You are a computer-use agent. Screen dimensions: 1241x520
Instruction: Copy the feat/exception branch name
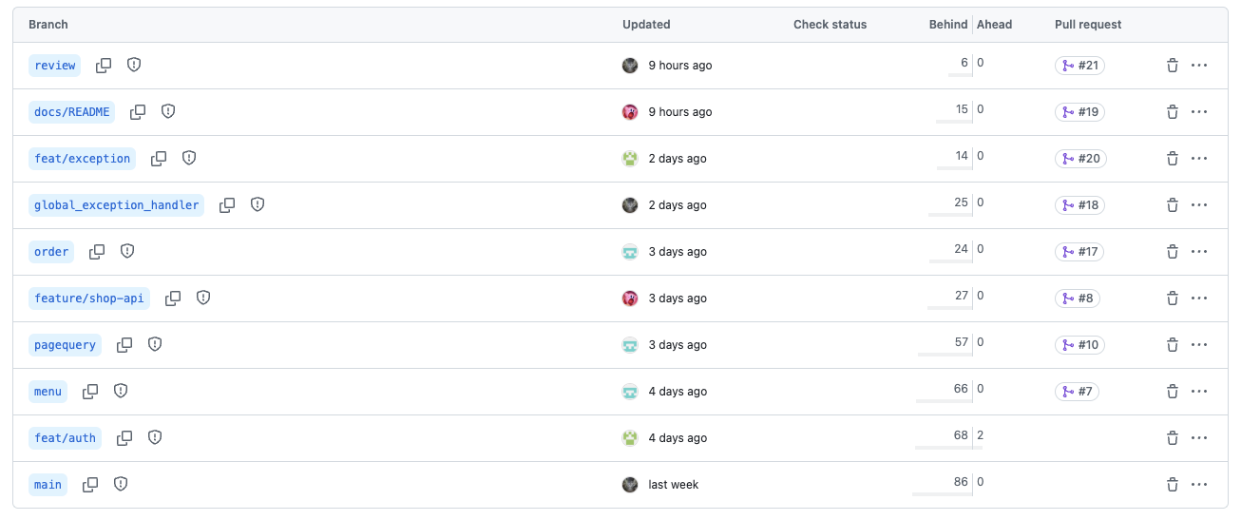(159, 158)
